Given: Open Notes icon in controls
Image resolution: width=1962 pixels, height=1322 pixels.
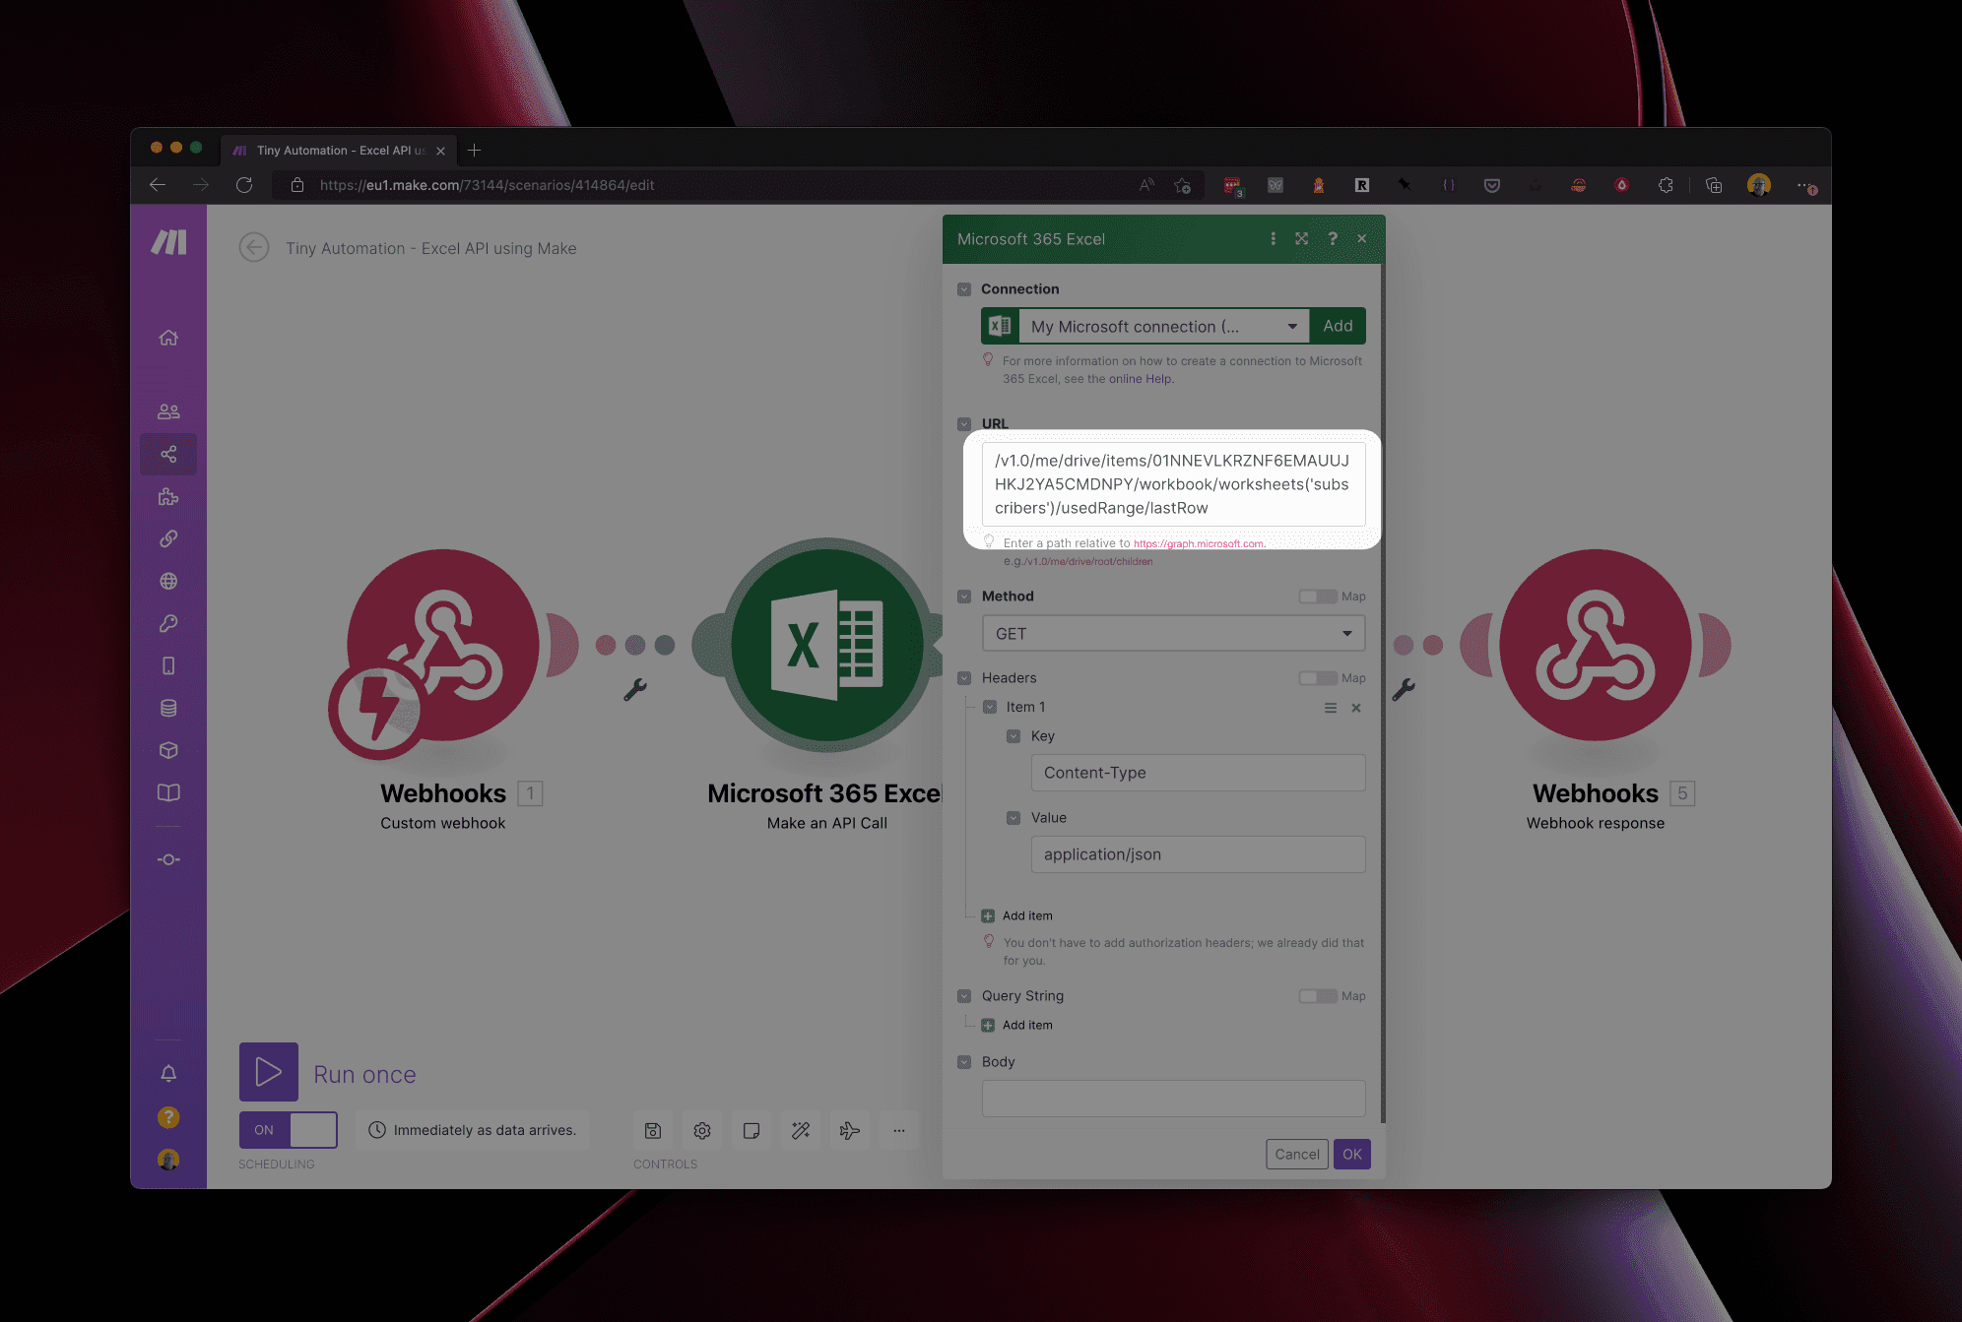Looking at the screenshot, I should [752, 1130].
